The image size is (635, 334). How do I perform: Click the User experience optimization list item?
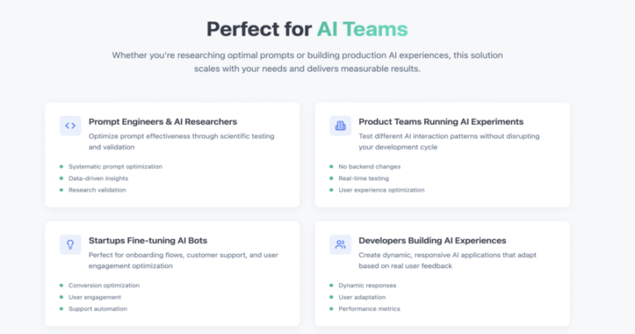coord(381,190)
